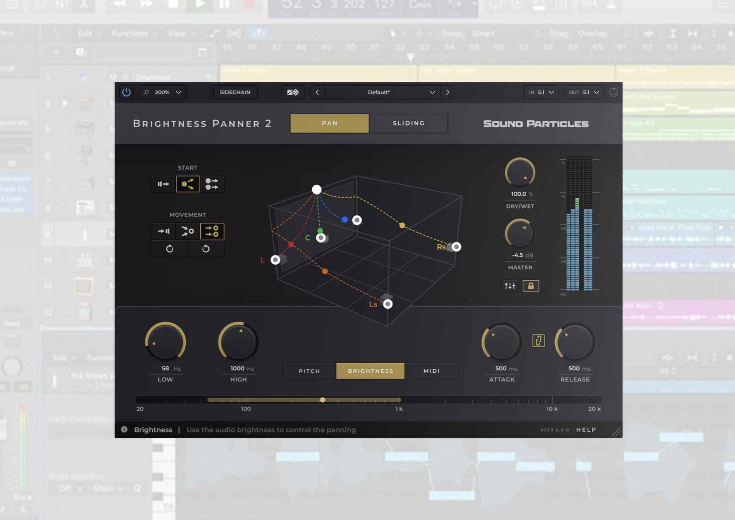This screenshot has width=735, height=520.
Task: Select the BRIGHTNESS mode tab
Action: pos(370,371)
